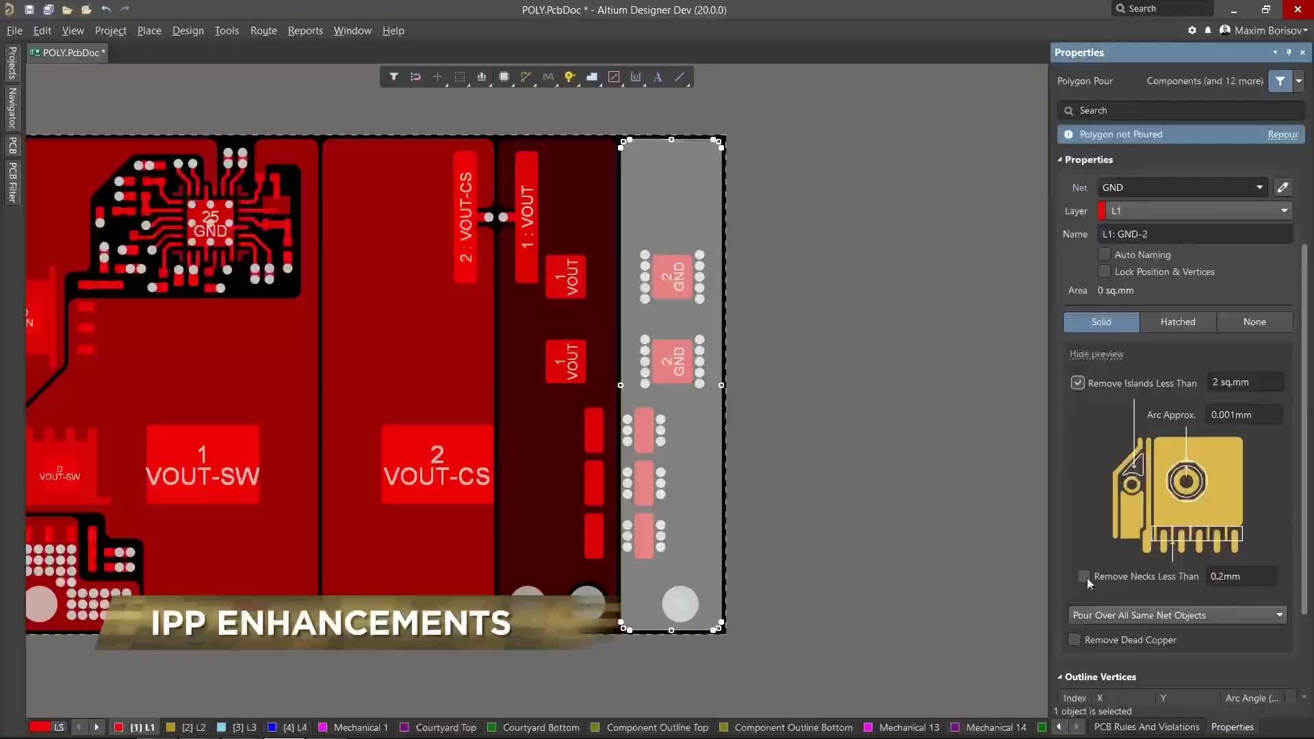Expand the Layer L1 dropdown selector
This screenshot has width=1314, height=739.
pyautogui.click(x=1286, y=210)
